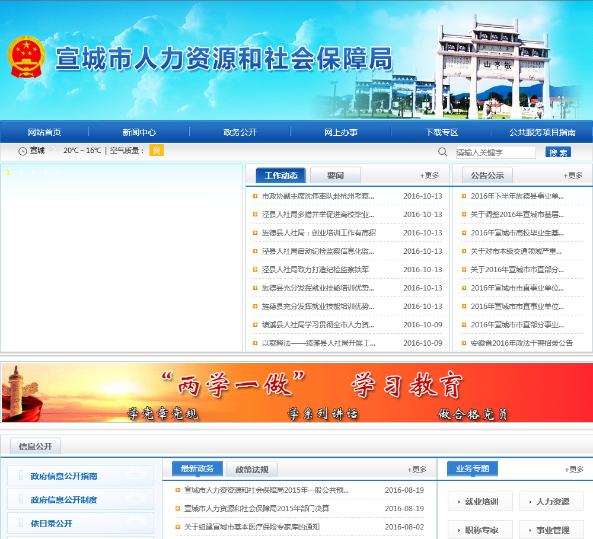The width and height of the screenshot is (593, 539).
Task: Open article 泾县人社局多措并举促进高校毕业
Action: [318, 215]
